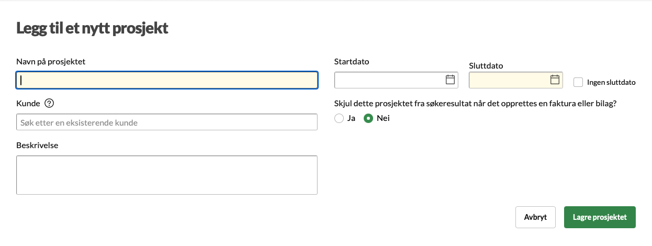Viewport: 652px width, 246px height.
Task: Click the Ingen sluttdato label text
Action: click(611, 82)
